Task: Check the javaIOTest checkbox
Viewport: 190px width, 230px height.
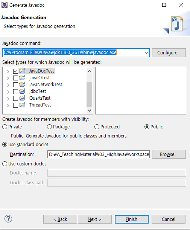Action: 15,78
